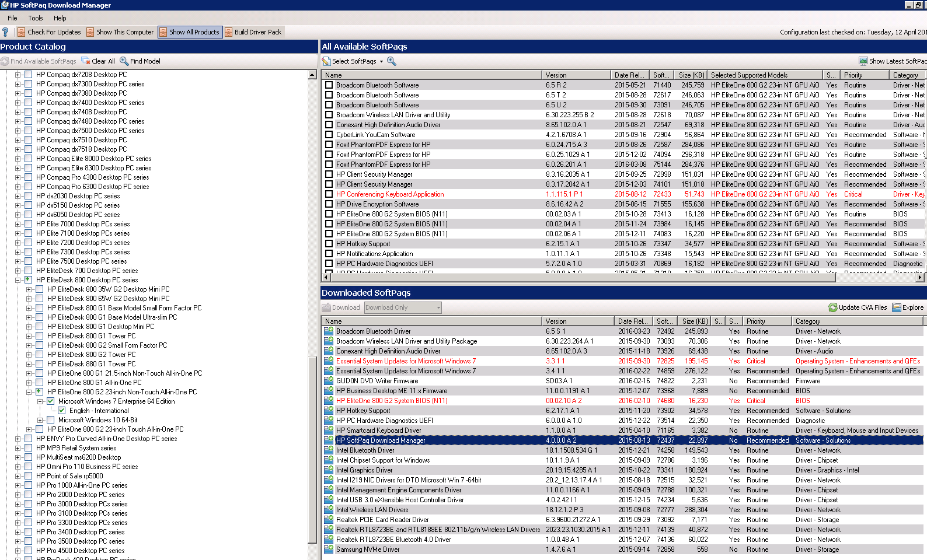Click Update CVA Files label

[x=863, y=307]
